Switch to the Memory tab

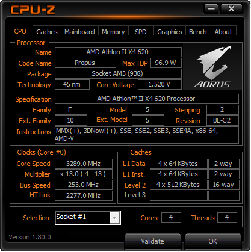coord(113,32)
